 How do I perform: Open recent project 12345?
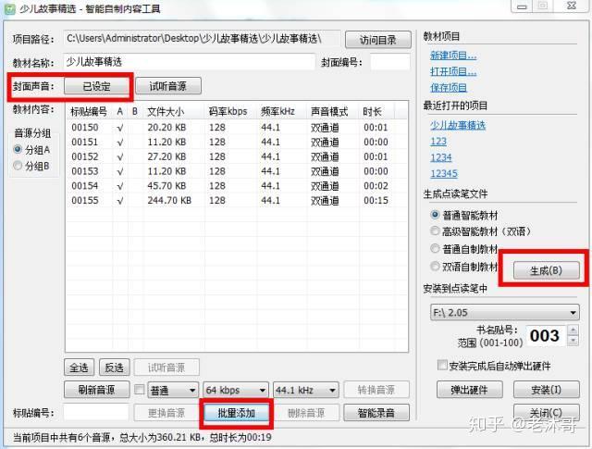[443, 173]
